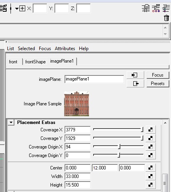This screenshot has height=192, width=171.
Task: Click the Center third value field
Action: (x=132, y=168)
